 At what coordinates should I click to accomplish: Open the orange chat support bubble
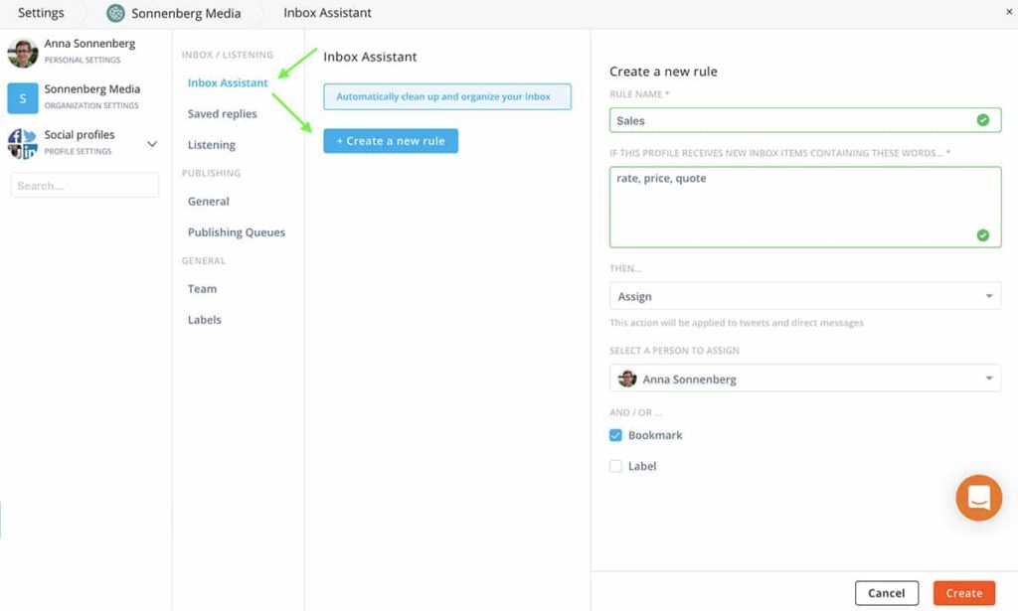pos(978,498)
